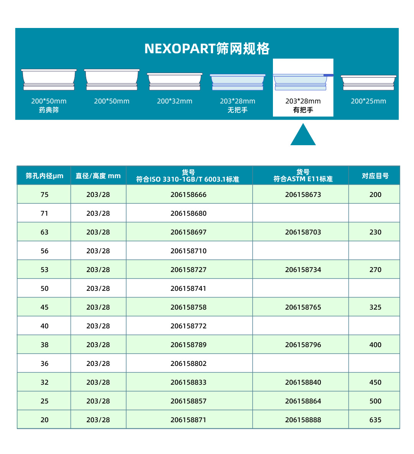Select the 200*50mm sieve tab without 药典筛 label

click(x=112, y=87)
